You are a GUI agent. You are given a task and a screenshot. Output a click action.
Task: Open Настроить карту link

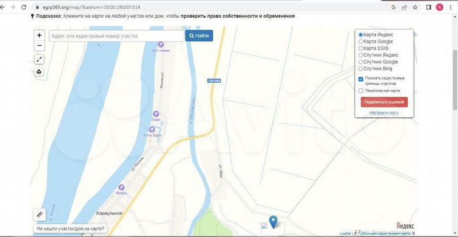[384, 113]
